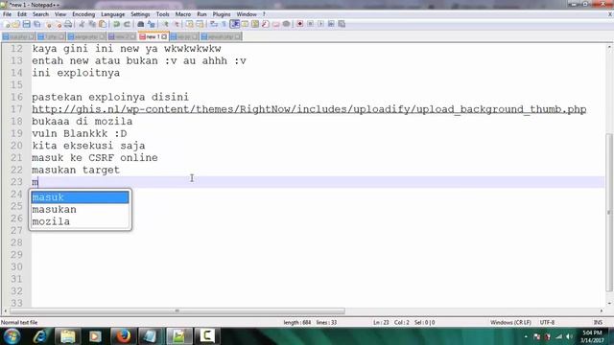Paste clipboard using toolbar icon

click(103, 24)
